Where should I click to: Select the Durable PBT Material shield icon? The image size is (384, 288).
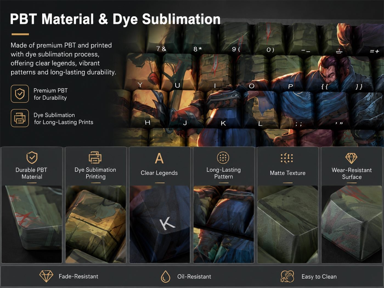[32, 158]
